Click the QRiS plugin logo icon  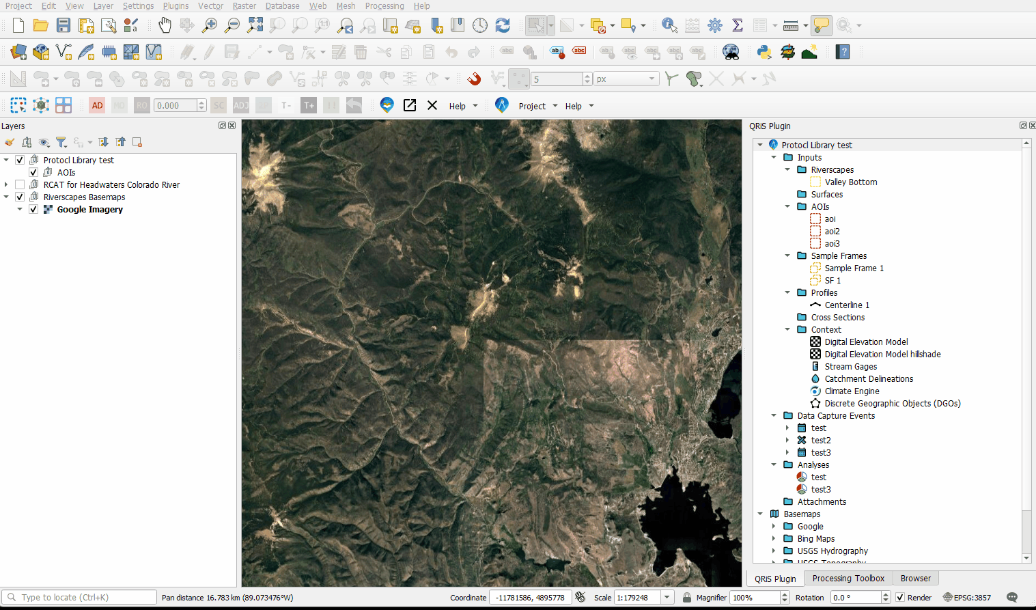[x=502, y=105]
